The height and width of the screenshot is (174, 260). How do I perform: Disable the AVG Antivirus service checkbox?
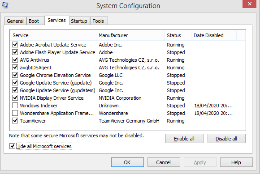tap(15, 59)
